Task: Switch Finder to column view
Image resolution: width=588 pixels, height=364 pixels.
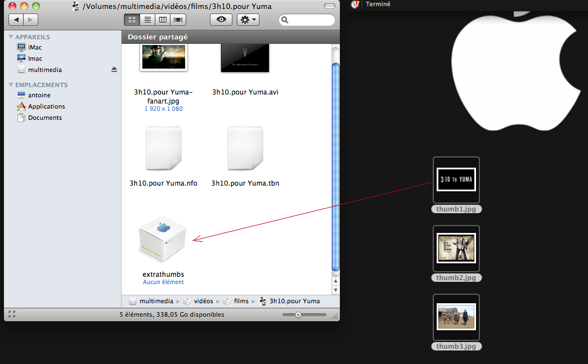Action: click(163, 20)
